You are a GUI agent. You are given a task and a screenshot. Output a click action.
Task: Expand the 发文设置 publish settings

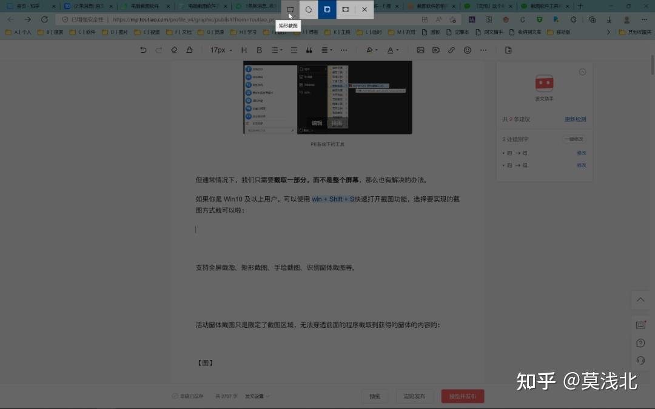[257, 396]
